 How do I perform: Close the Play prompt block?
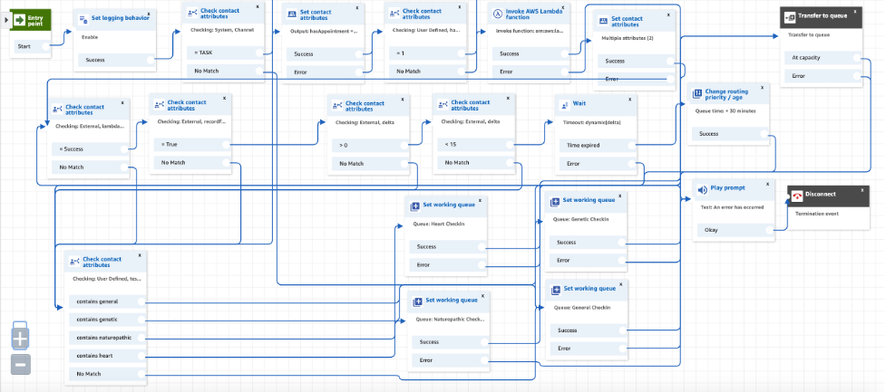tap(767, 184)
